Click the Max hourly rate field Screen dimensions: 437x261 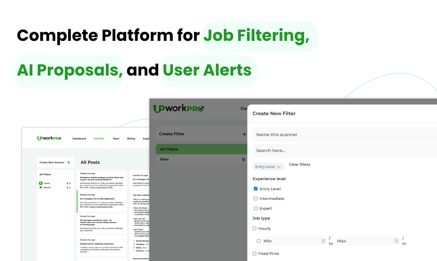coord(368,241)
